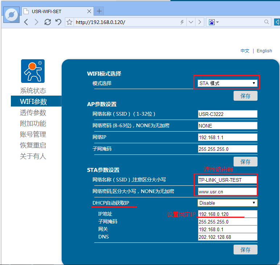Save the WIFI mode selection with 保存
This screenshot has height=265, width=280.
tap(245, 96)
